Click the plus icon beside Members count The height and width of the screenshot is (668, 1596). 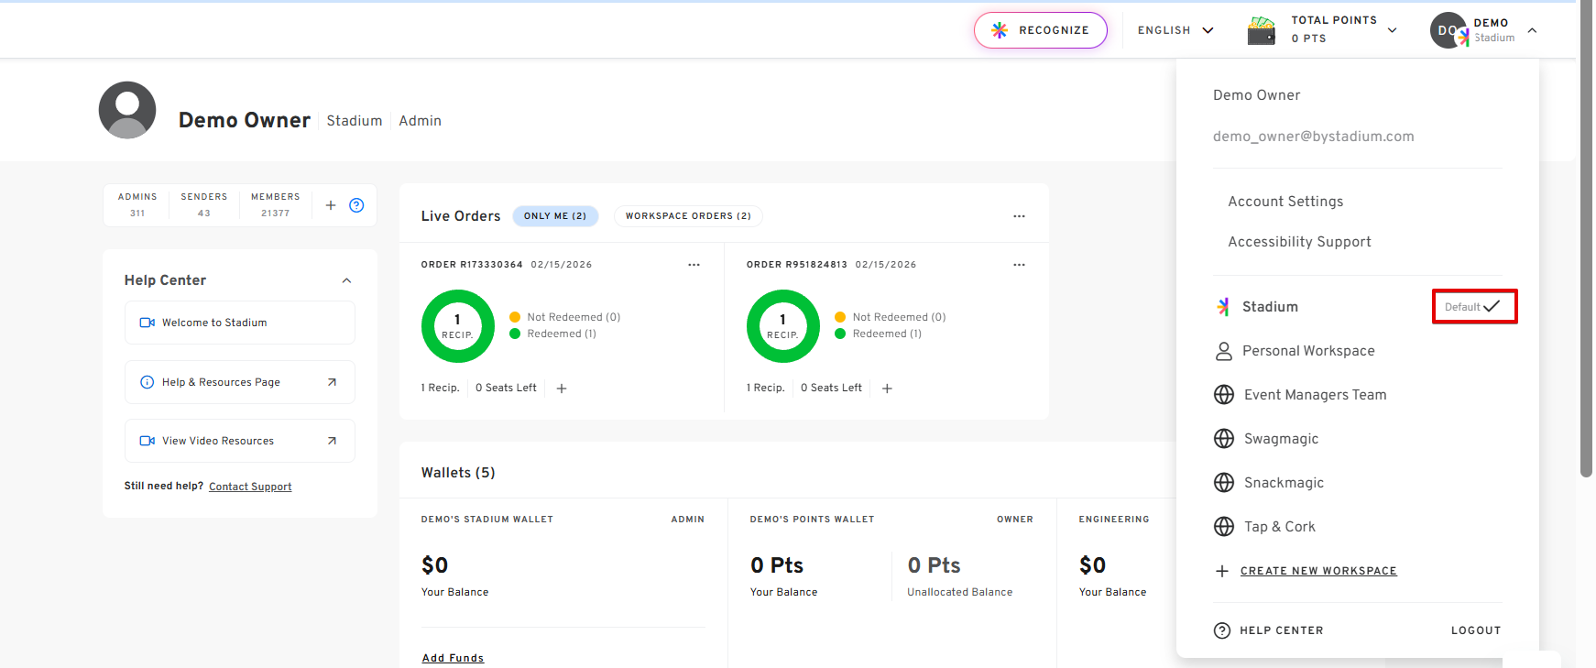[x=331, y=205]
